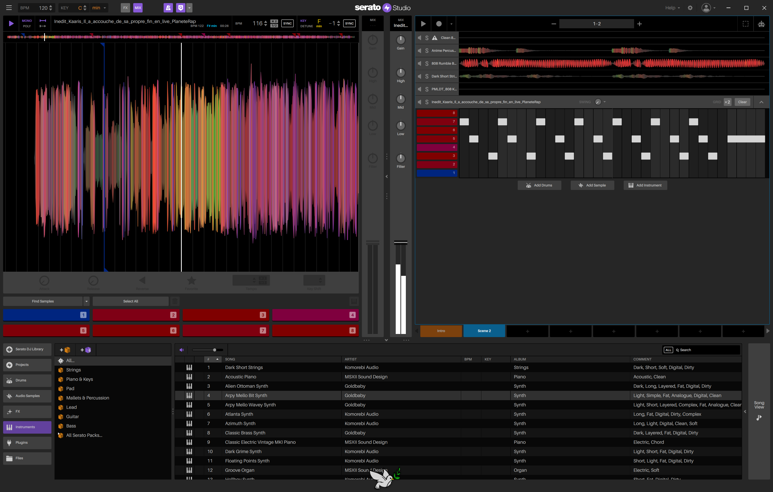Viewport: 773px width, 492px height.
Task: Collapse the Inedit_Kaaris track with chevron
Action: coord(761,102)
